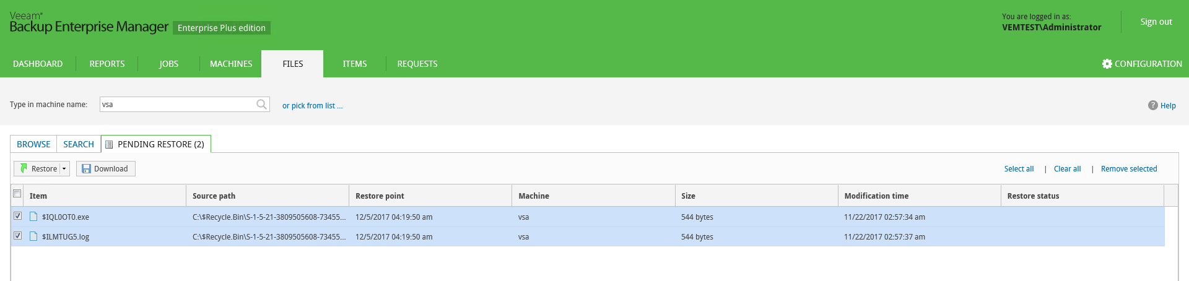The width and height of the screenshot is (1189, 281).
Task: Click the Select all link
Action: click(x=1019, y=169)
